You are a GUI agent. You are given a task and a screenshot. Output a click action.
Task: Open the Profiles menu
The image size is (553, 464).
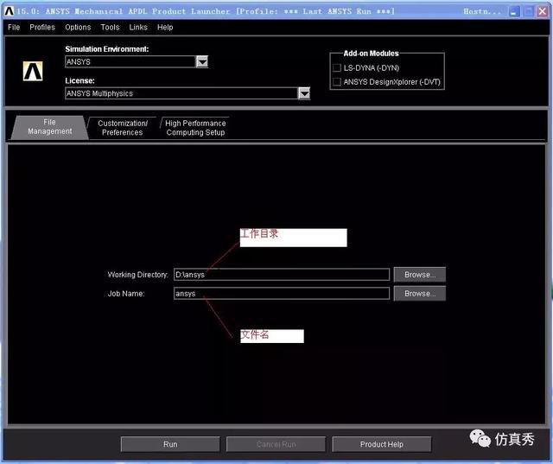(x=42, y=27)
